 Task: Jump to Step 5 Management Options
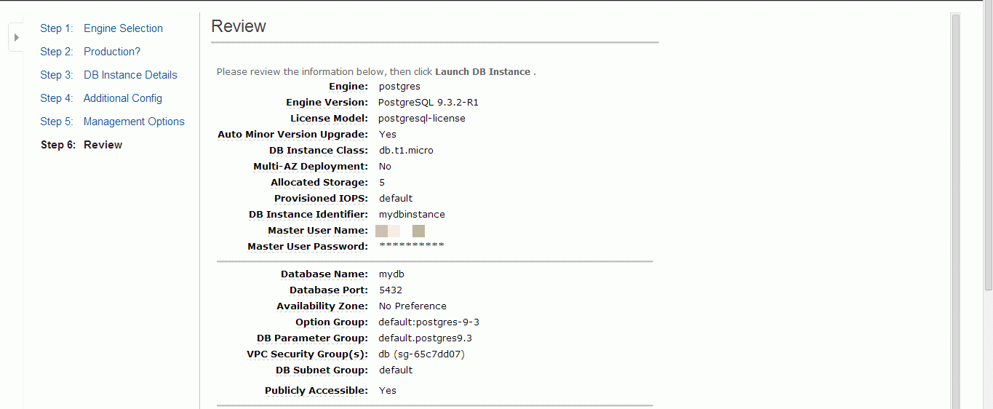click(112, 122)
